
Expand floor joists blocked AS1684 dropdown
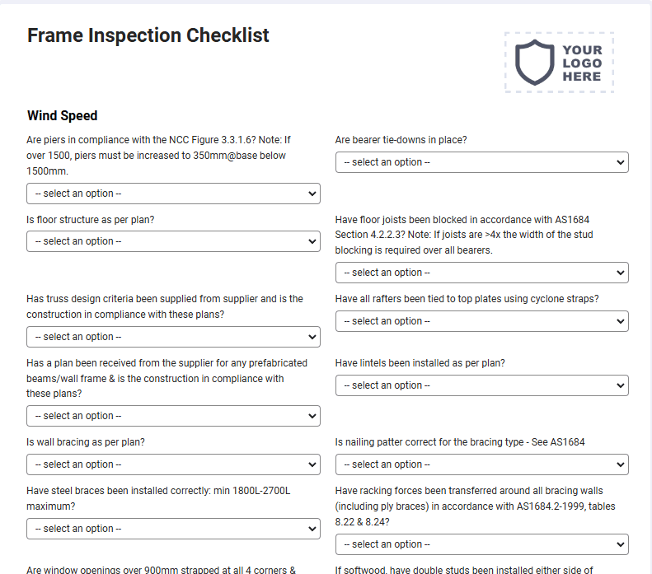point(482,273)
